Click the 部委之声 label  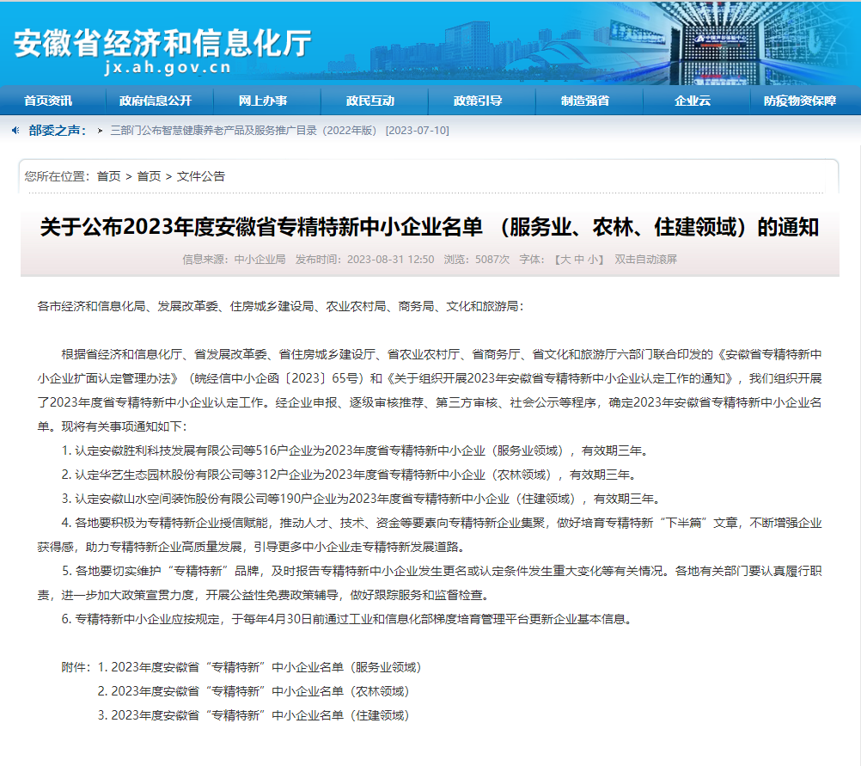coord(58,131)
